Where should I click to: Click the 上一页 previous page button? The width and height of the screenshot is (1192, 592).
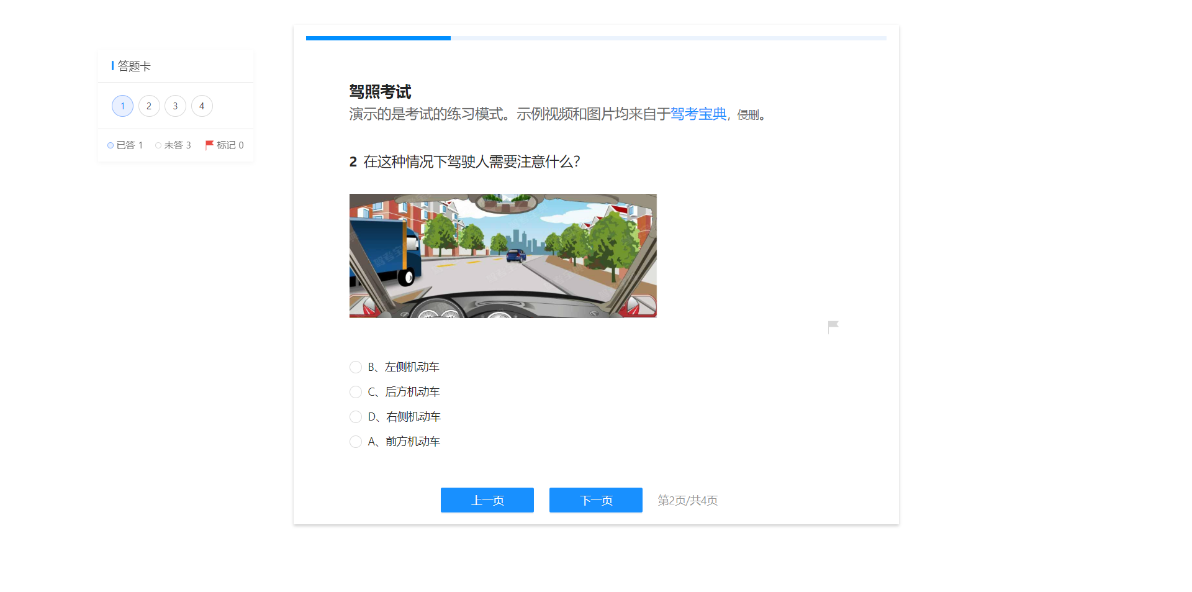pos(487,500)
